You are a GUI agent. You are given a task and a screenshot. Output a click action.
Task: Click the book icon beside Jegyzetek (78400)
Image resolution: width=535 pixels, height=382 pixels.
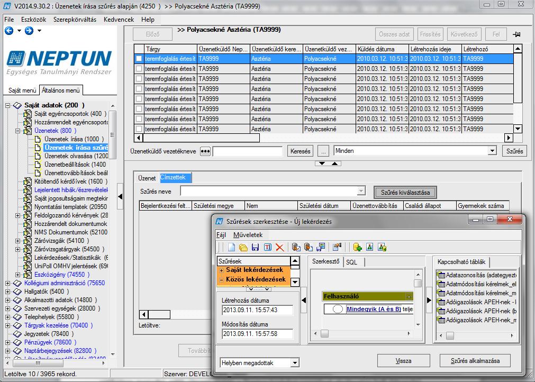click(17, 334)
